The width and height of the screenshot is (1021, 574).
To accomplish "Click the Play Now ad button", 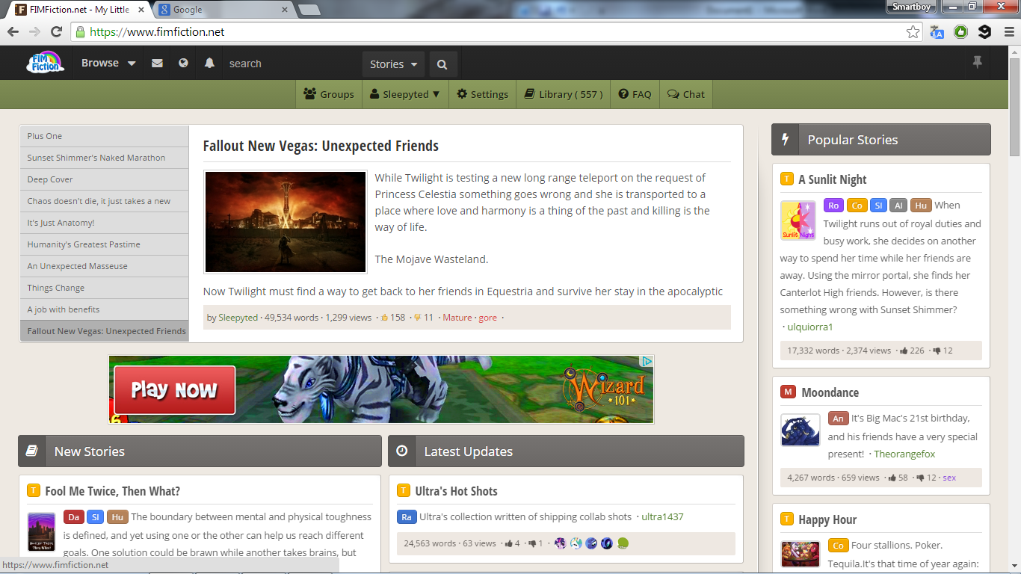I will click(174, 389).
